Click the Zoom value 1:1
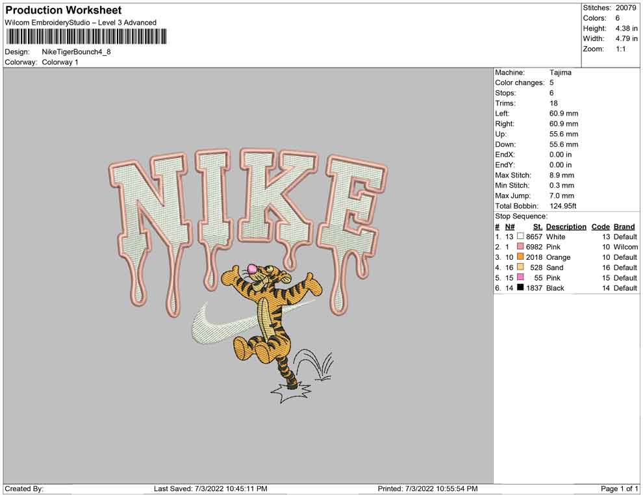The image size is (643, 495). pos(620,49)
